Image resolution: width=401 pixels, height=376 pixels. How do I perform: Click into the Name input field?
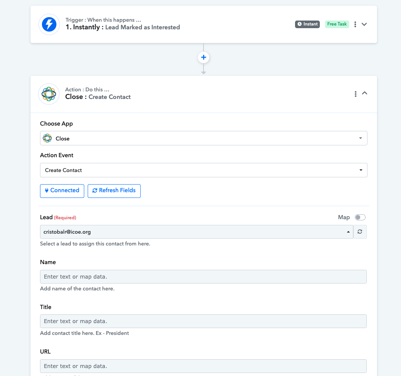point(203,277)
